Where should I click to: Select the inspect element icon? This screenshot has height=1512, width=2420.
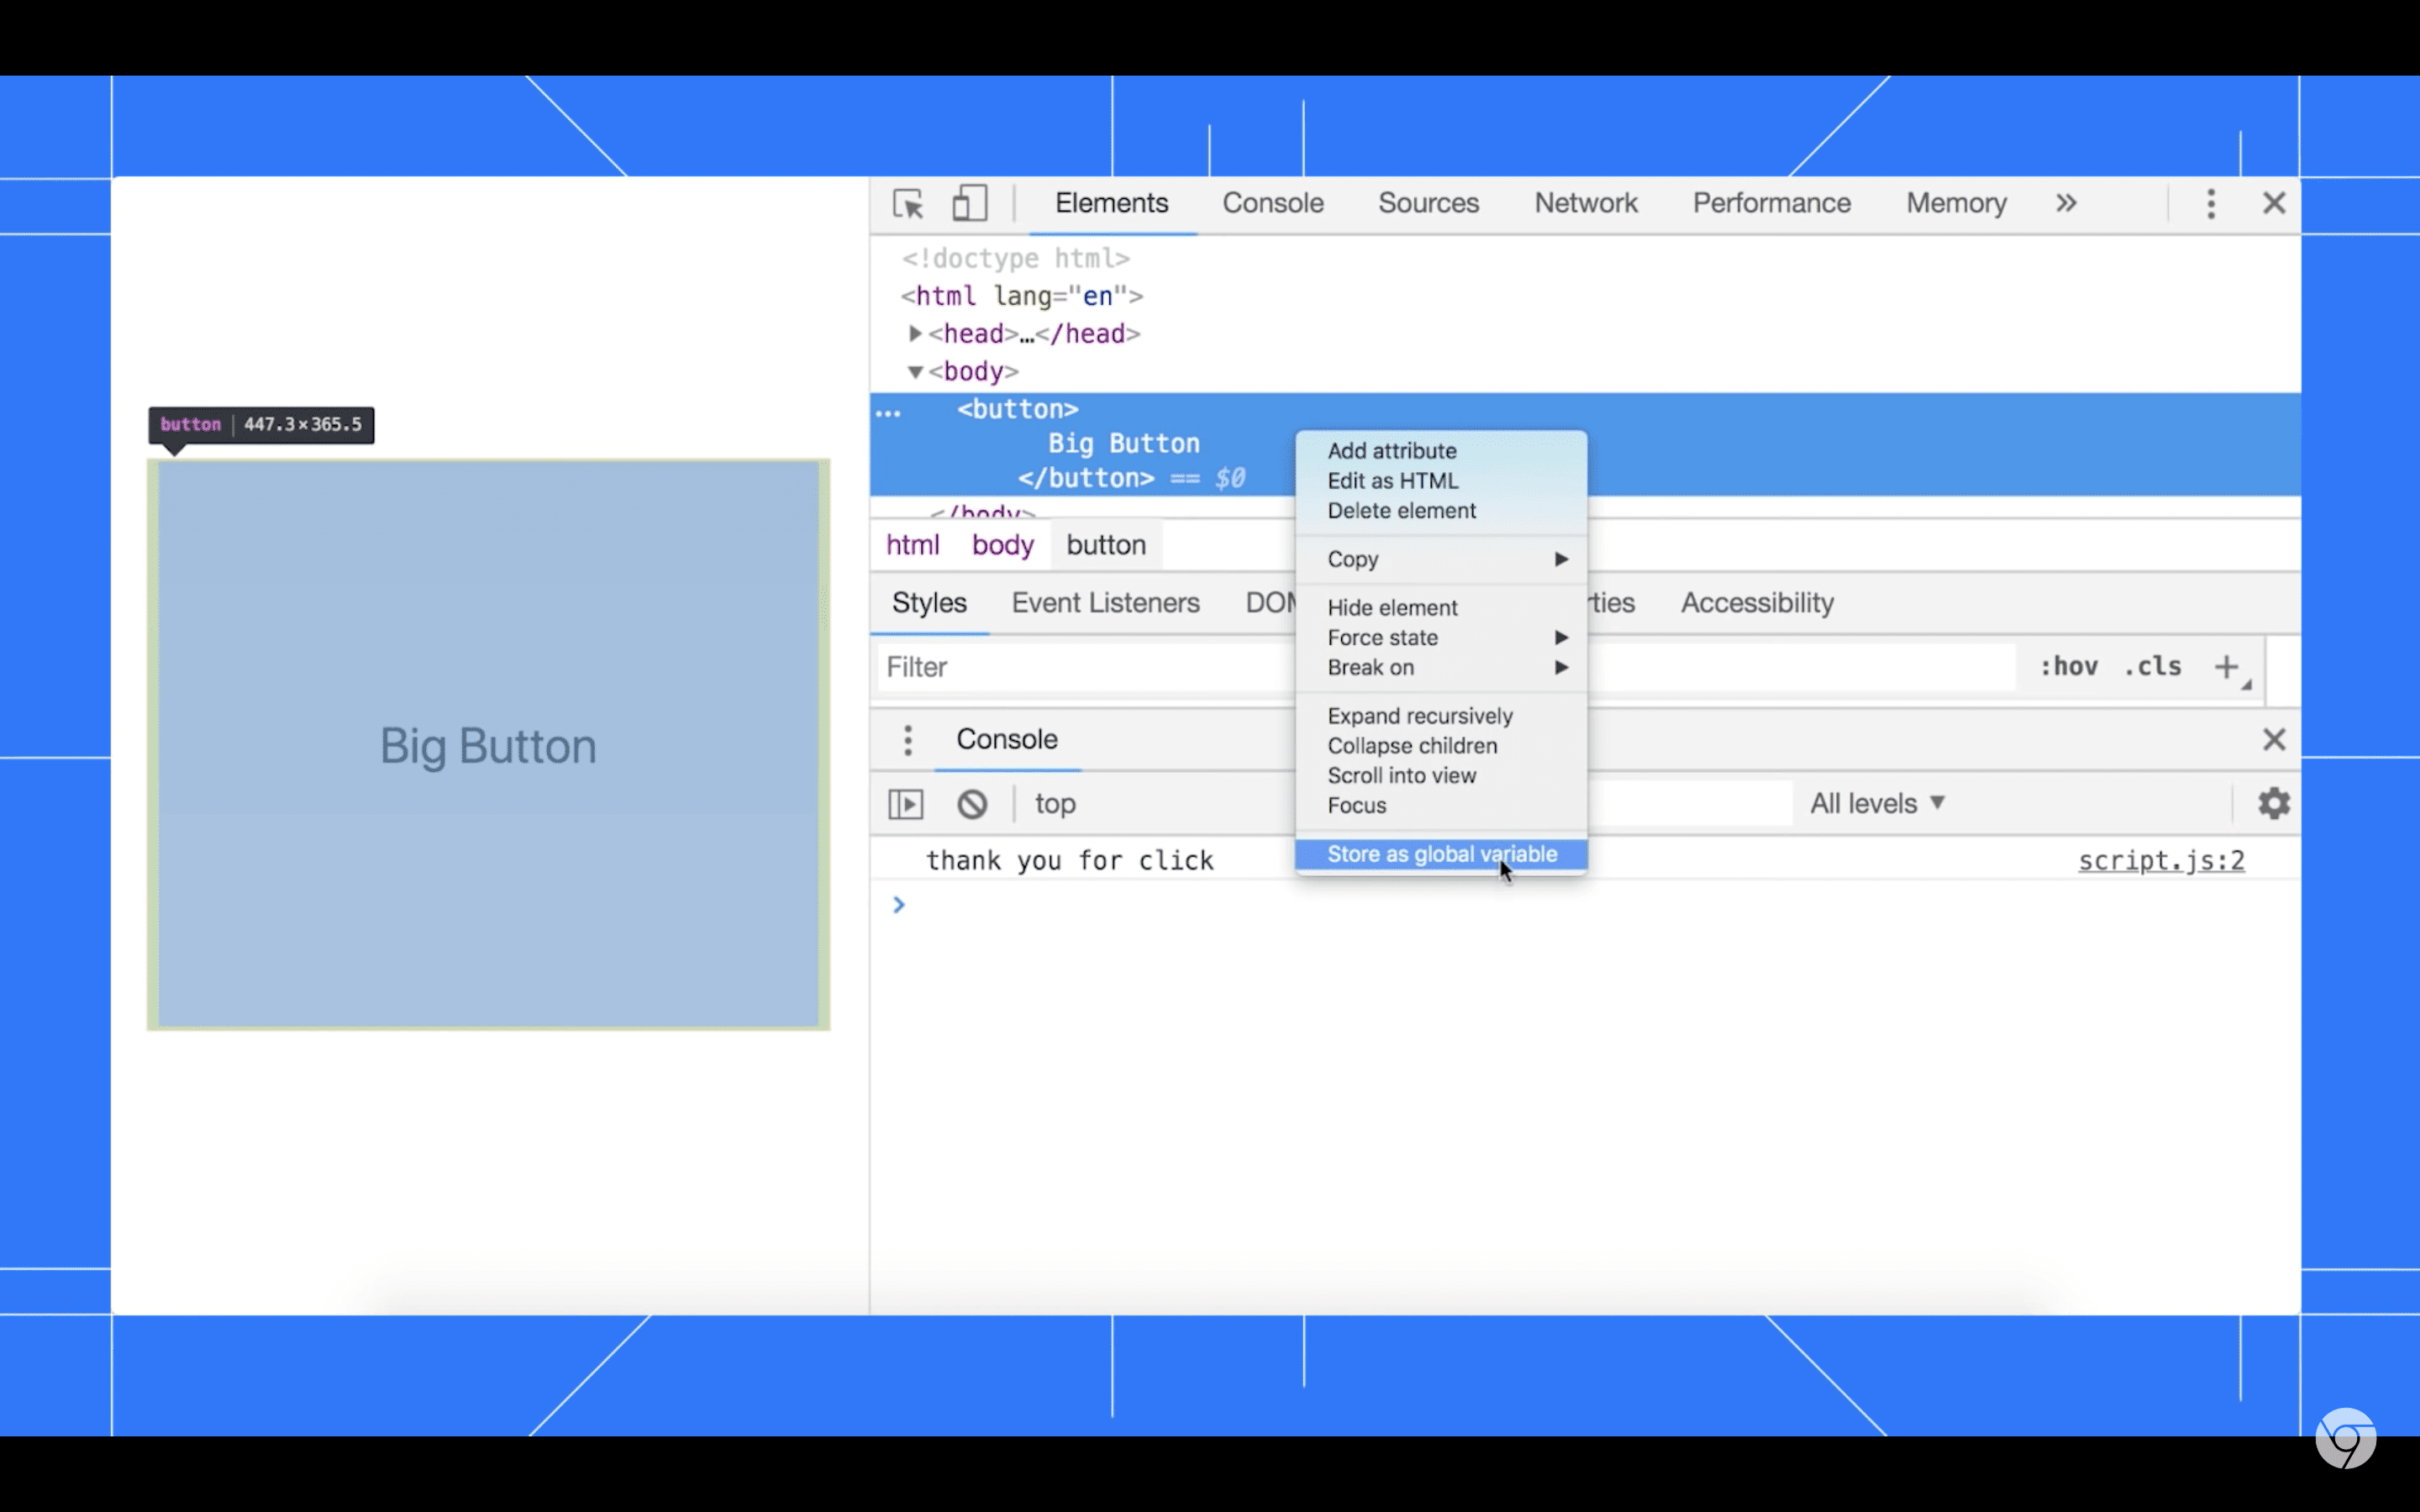pos(907,202)
